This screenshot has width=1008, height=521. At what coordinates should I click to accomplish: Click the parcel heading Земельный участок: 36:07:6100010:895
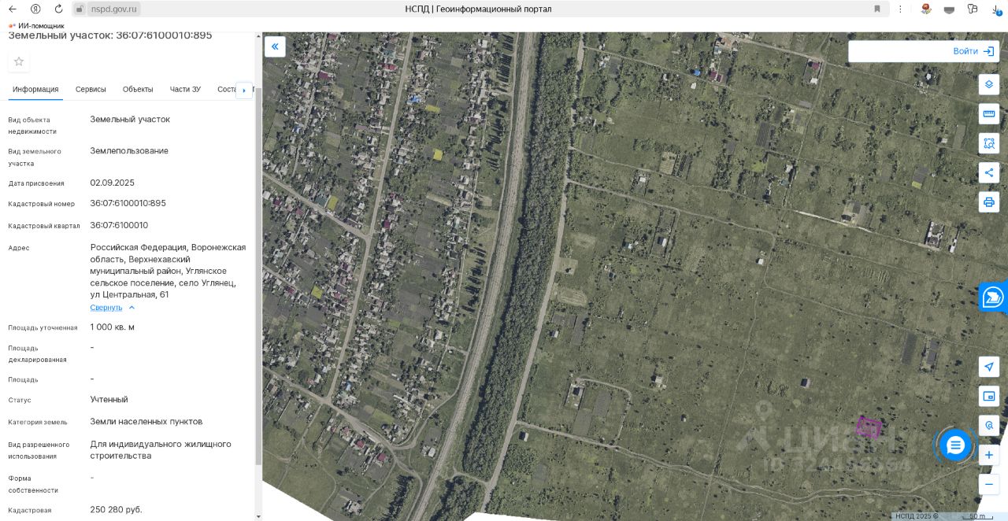(110, 35)
